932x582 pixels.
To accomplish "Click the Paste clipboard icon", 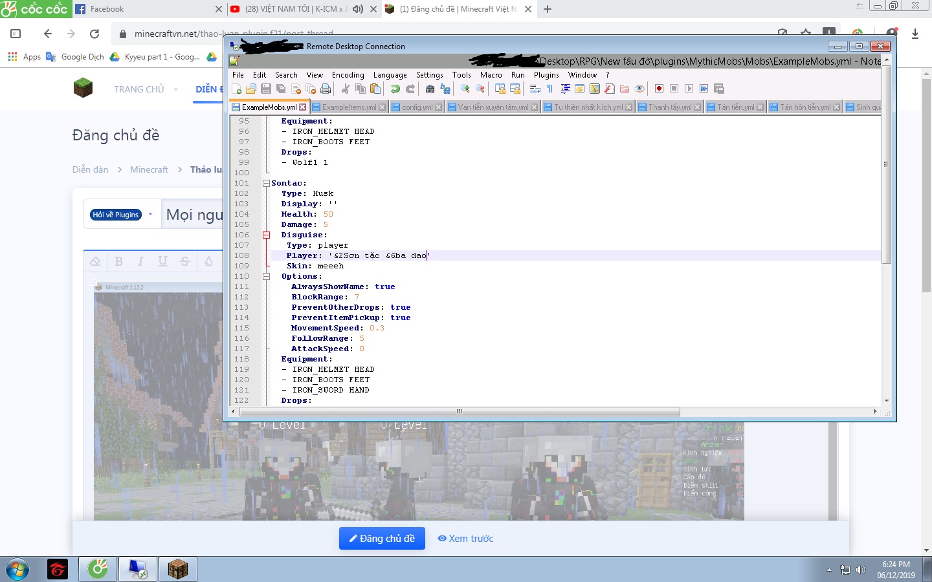I will [375, 89].
